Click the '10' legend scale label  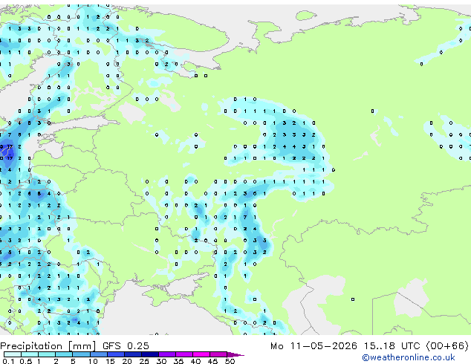(93, 361)
